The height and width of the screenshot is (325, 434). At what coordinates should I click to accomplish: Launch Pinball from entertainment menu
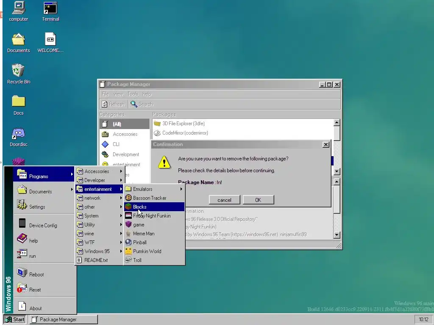tap(154, 242)
